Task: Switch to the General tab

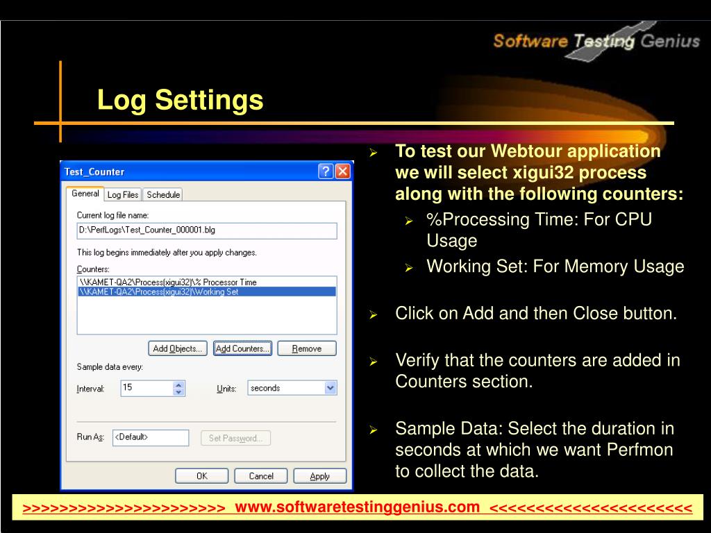Action: pyautogui.click(x=85, y=194)
